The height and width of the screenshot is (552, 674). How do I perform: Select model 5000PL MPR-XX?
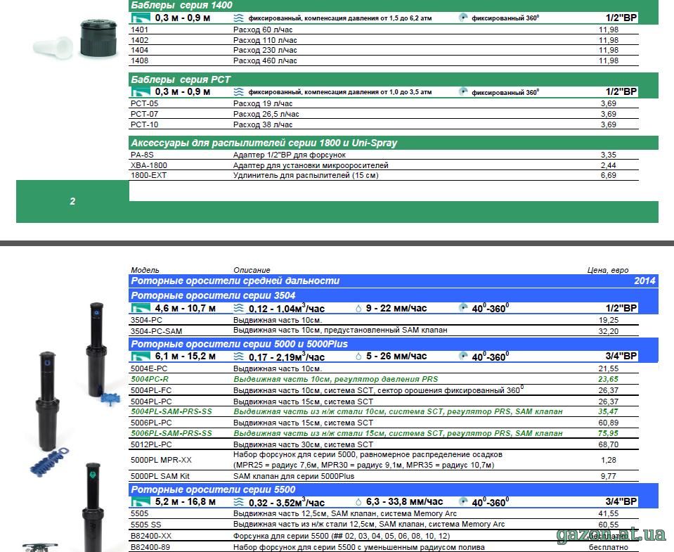(x=161, y=460)
